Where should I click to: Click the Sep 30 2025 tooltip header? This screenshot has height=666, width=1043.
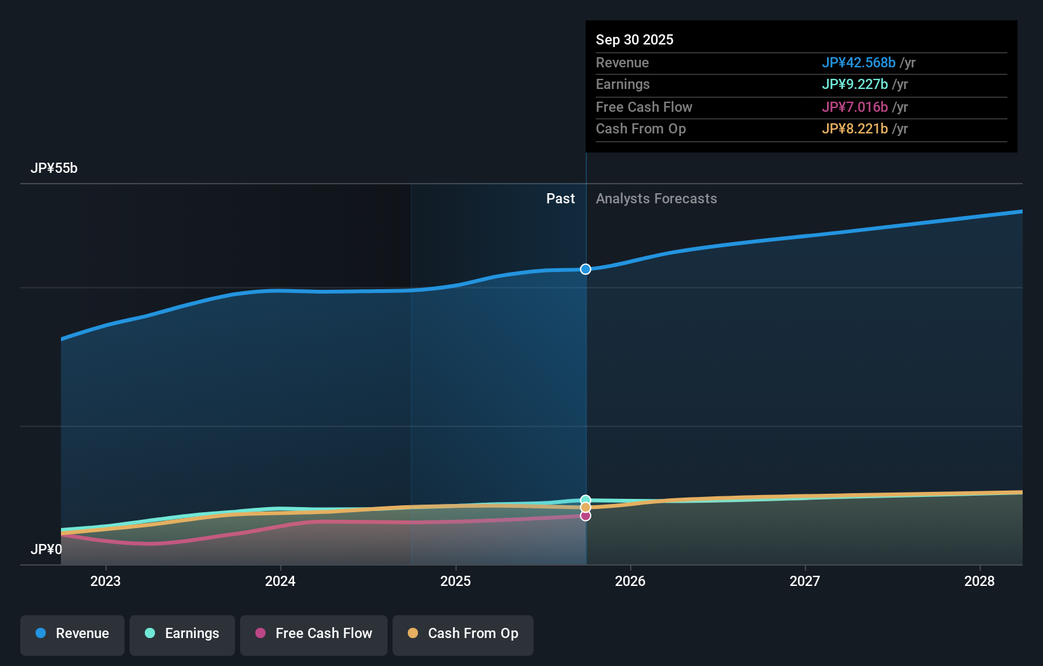point(635,39)
